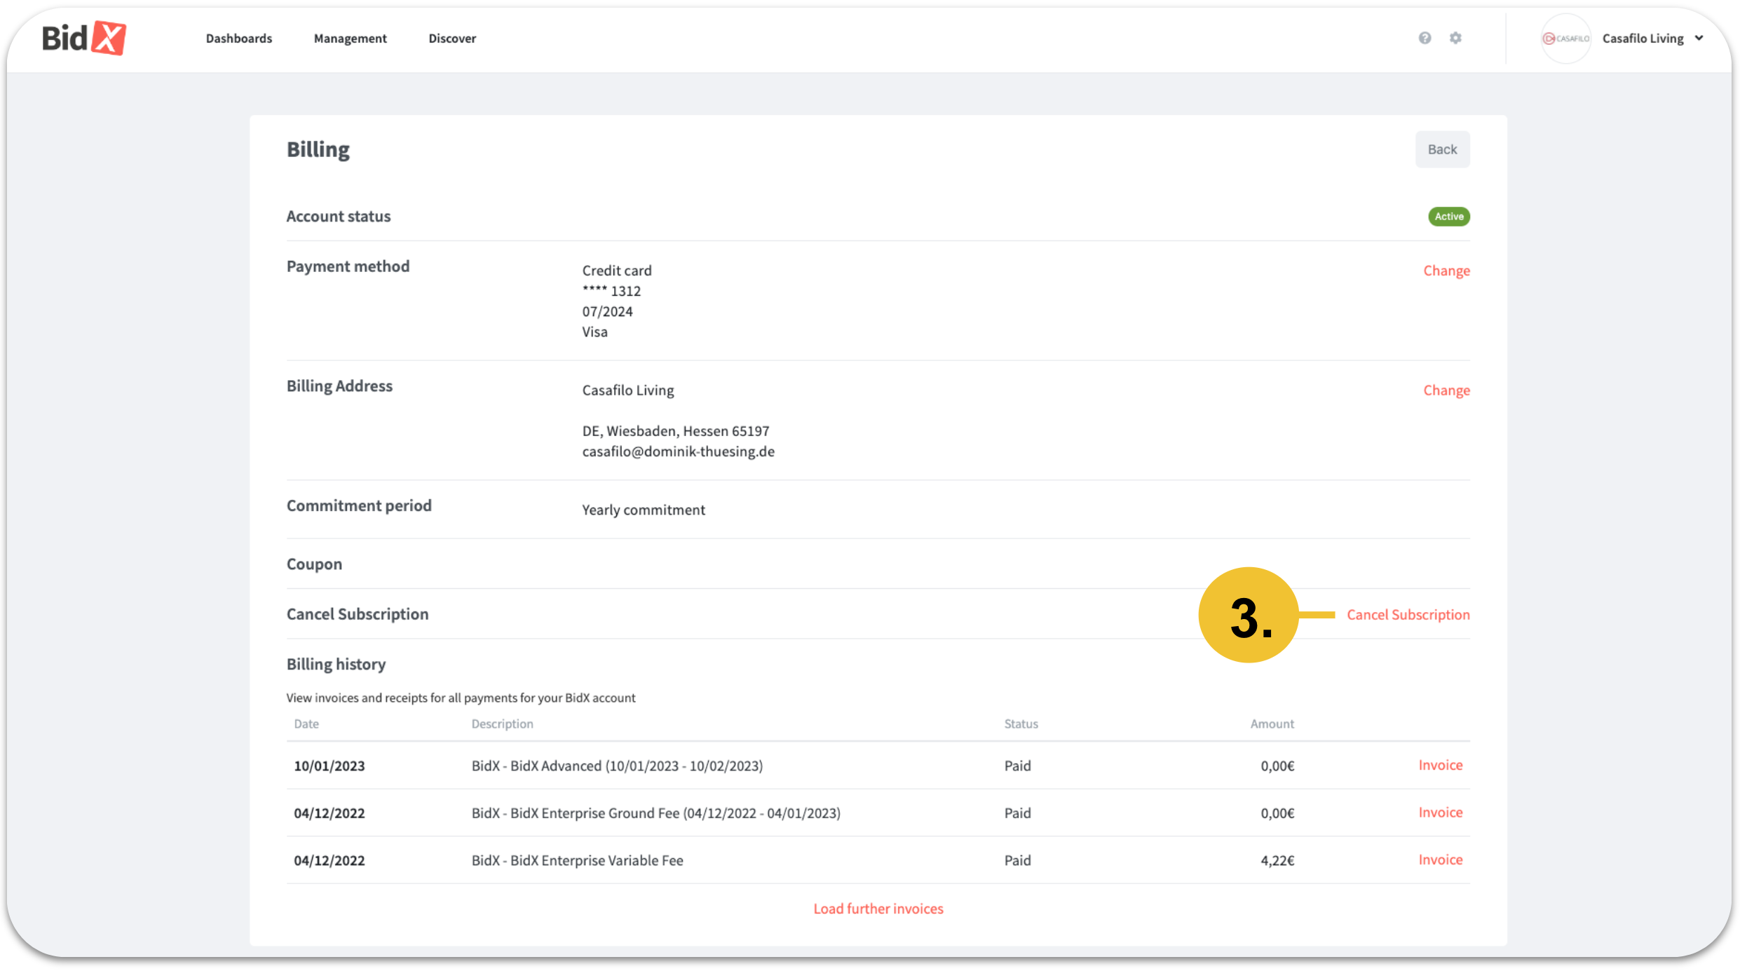Image resolution: width=1740 pixels, height=971 pixels.
Task: Click the Commitment period label
Action: click(x=359, y=506)
